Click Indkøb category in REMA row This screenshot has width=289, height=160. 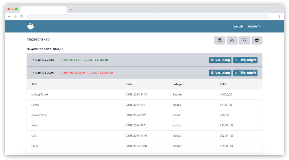point(177,105)
